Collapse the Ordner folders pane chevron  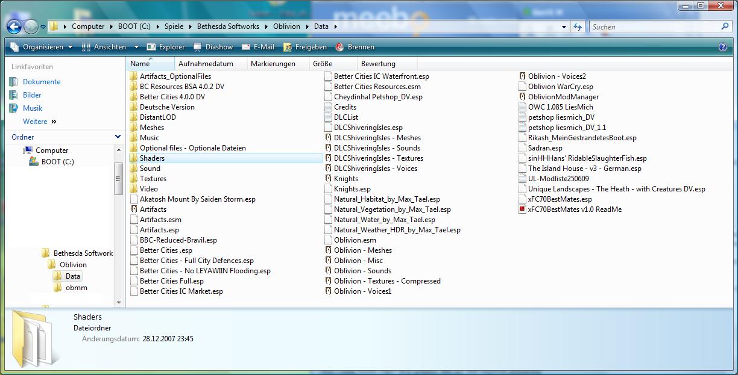coord(118,137)
